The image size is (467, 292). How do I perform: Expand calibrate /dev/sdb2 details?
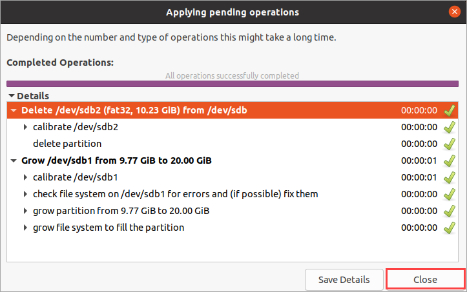click(26, 127)
